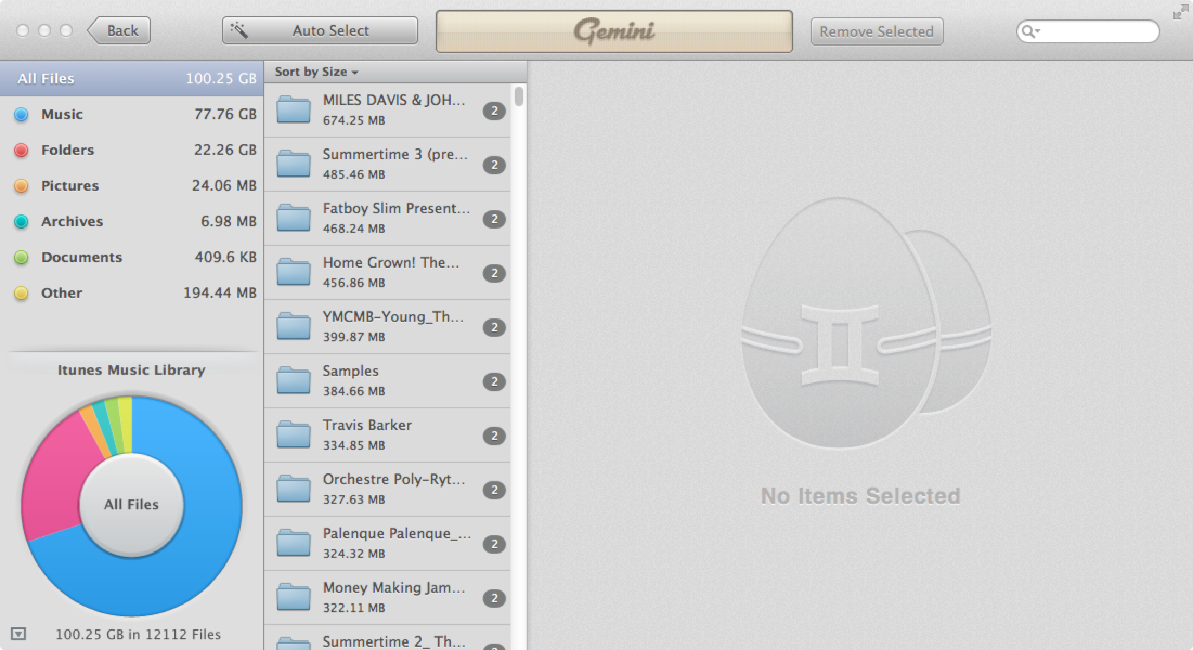This screenshot has width=1193, height=650.
Task: Click the yellow Other color dot
Action: pos(21,293)
